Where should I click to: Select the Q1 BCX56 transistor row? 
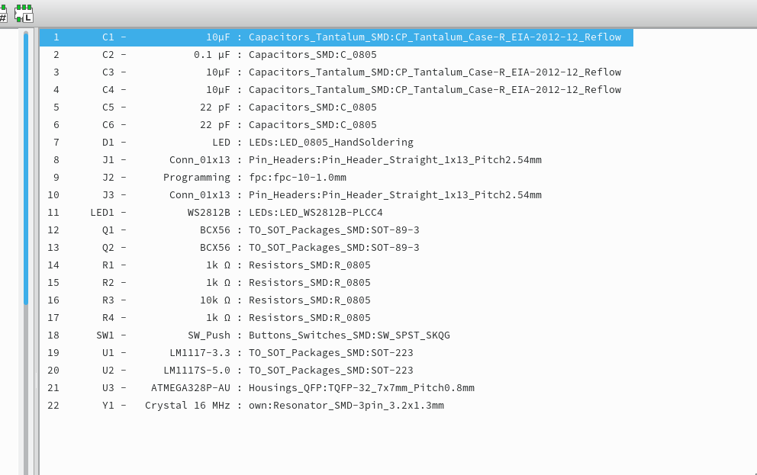coord(337,230)
